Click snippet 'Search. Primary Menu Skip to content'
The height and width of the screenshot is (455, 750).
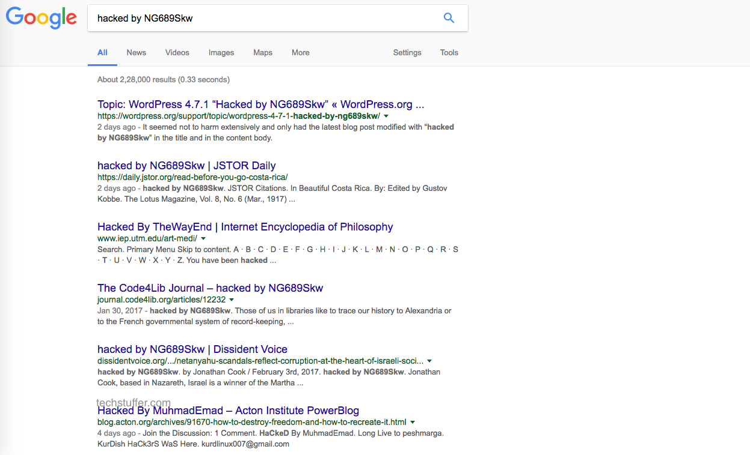164,250
